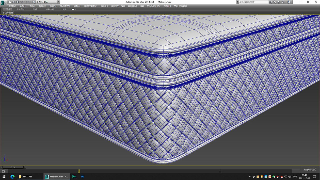
Task: Open the Help dropdown arrow
Action: pos(291,2)
